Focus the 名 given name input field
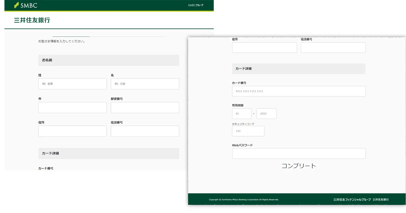 pos(145,84)
